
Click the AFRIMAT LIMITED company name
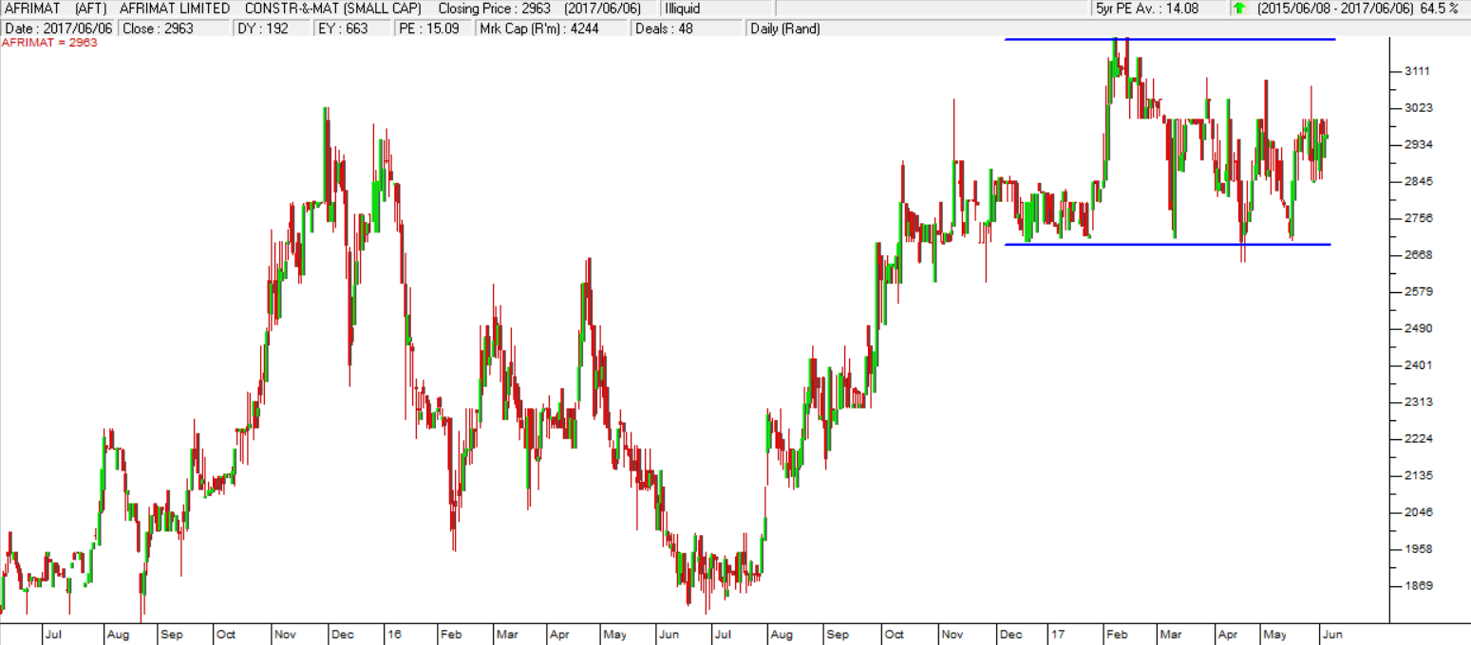point(175,9)
